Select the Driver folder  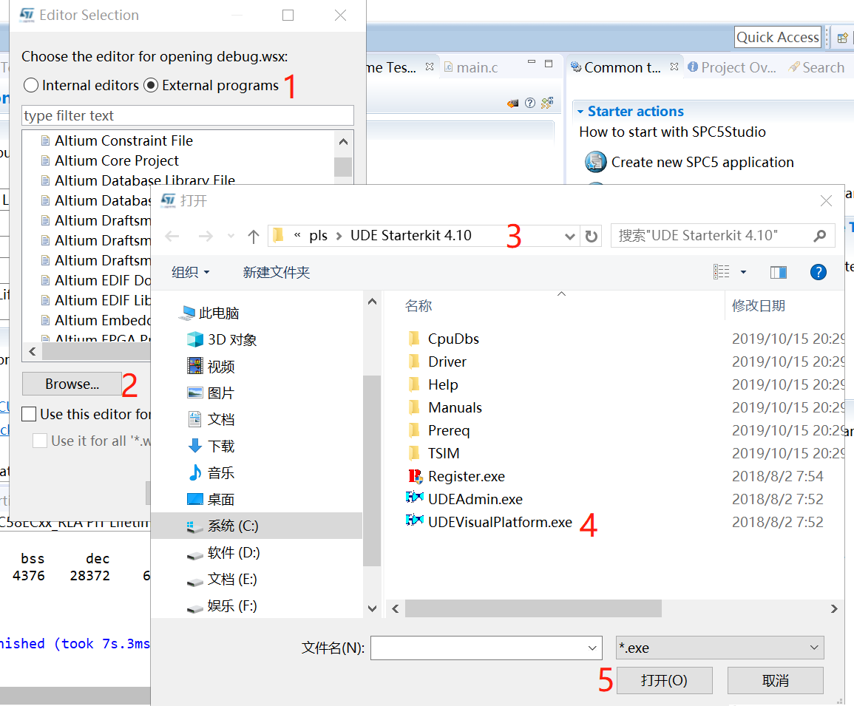point(437,362)
